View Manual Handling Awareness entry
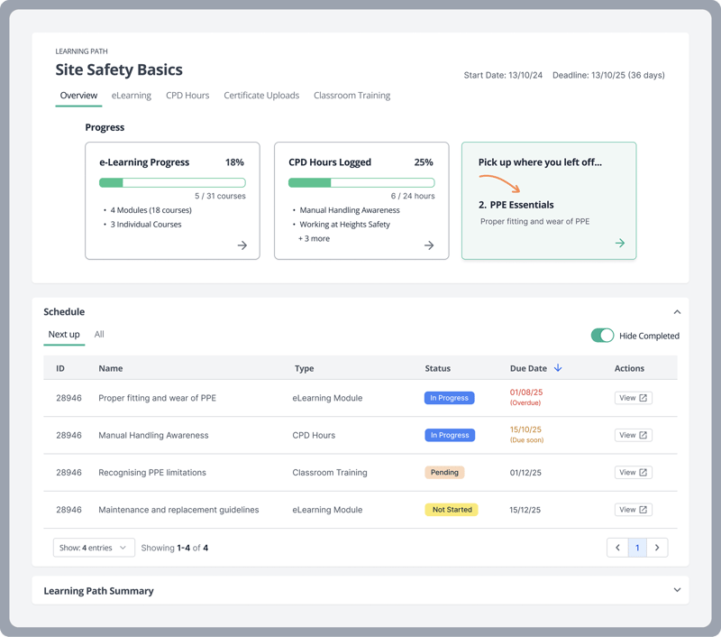This screenshot has height=637, width=721. pyautogui.click(x=633, y=435)
